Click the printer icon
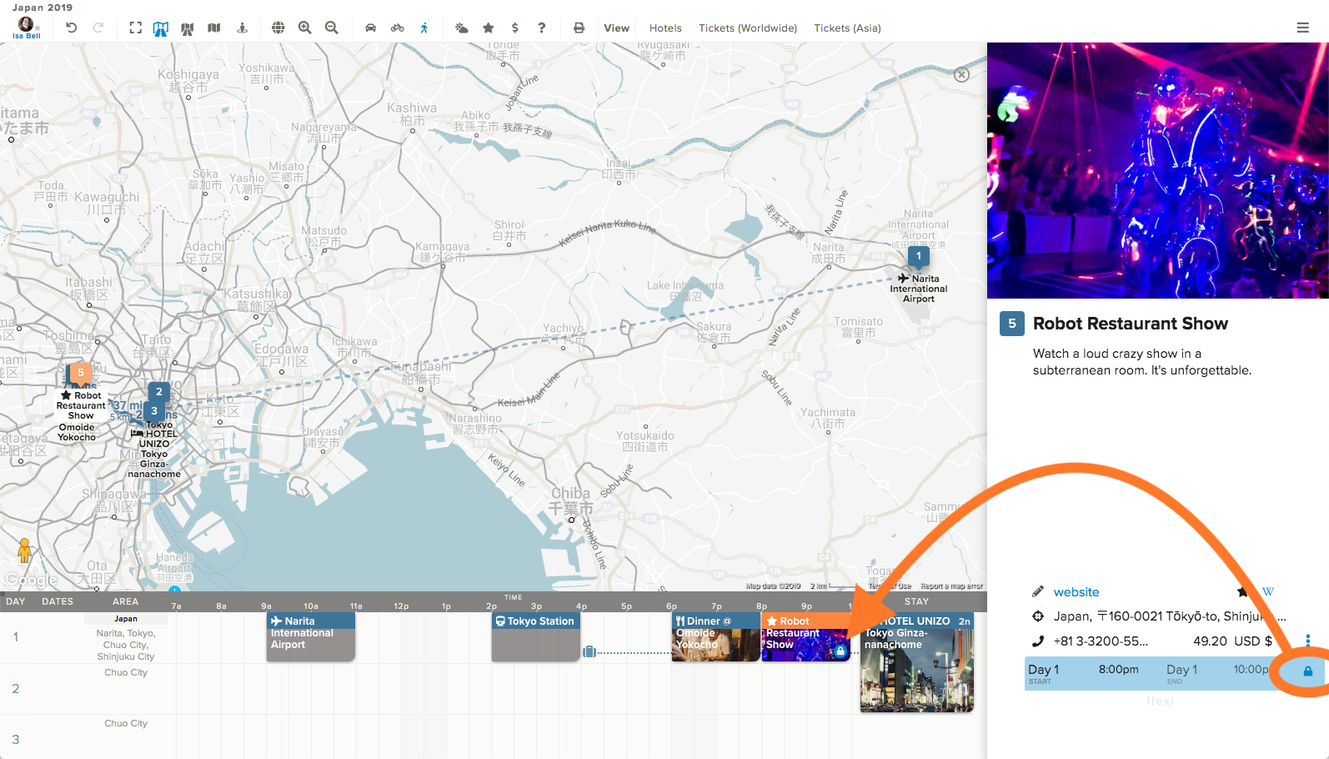The height and width of the screenshot is (759, 1329). (x=579, y=28)
